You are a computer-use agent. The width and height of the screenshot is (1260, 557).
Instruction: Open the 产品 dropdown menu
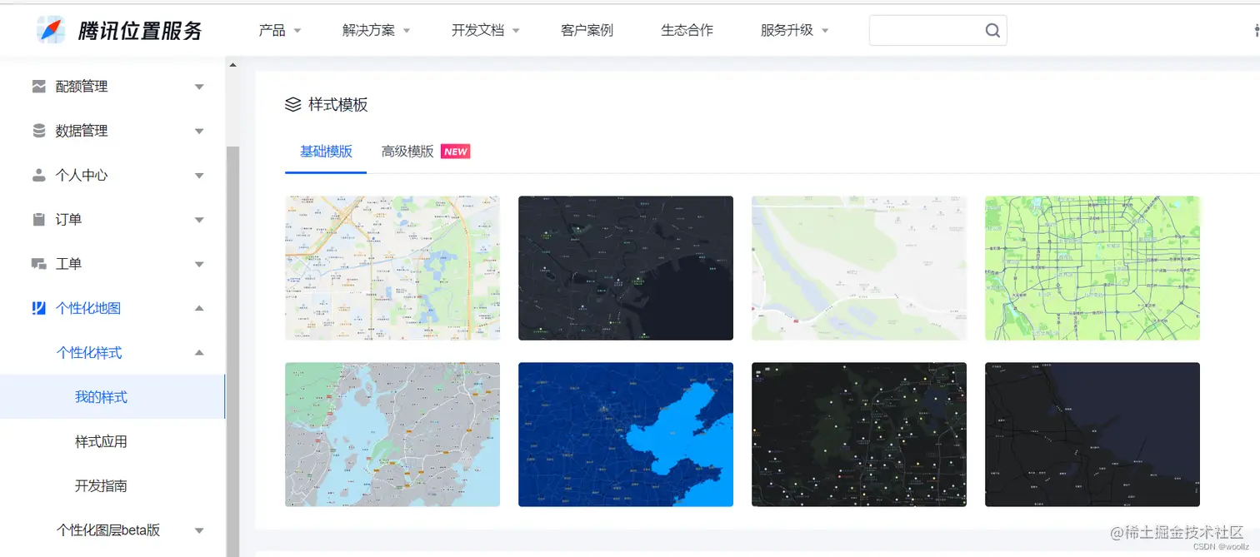[x=273, y=29]
